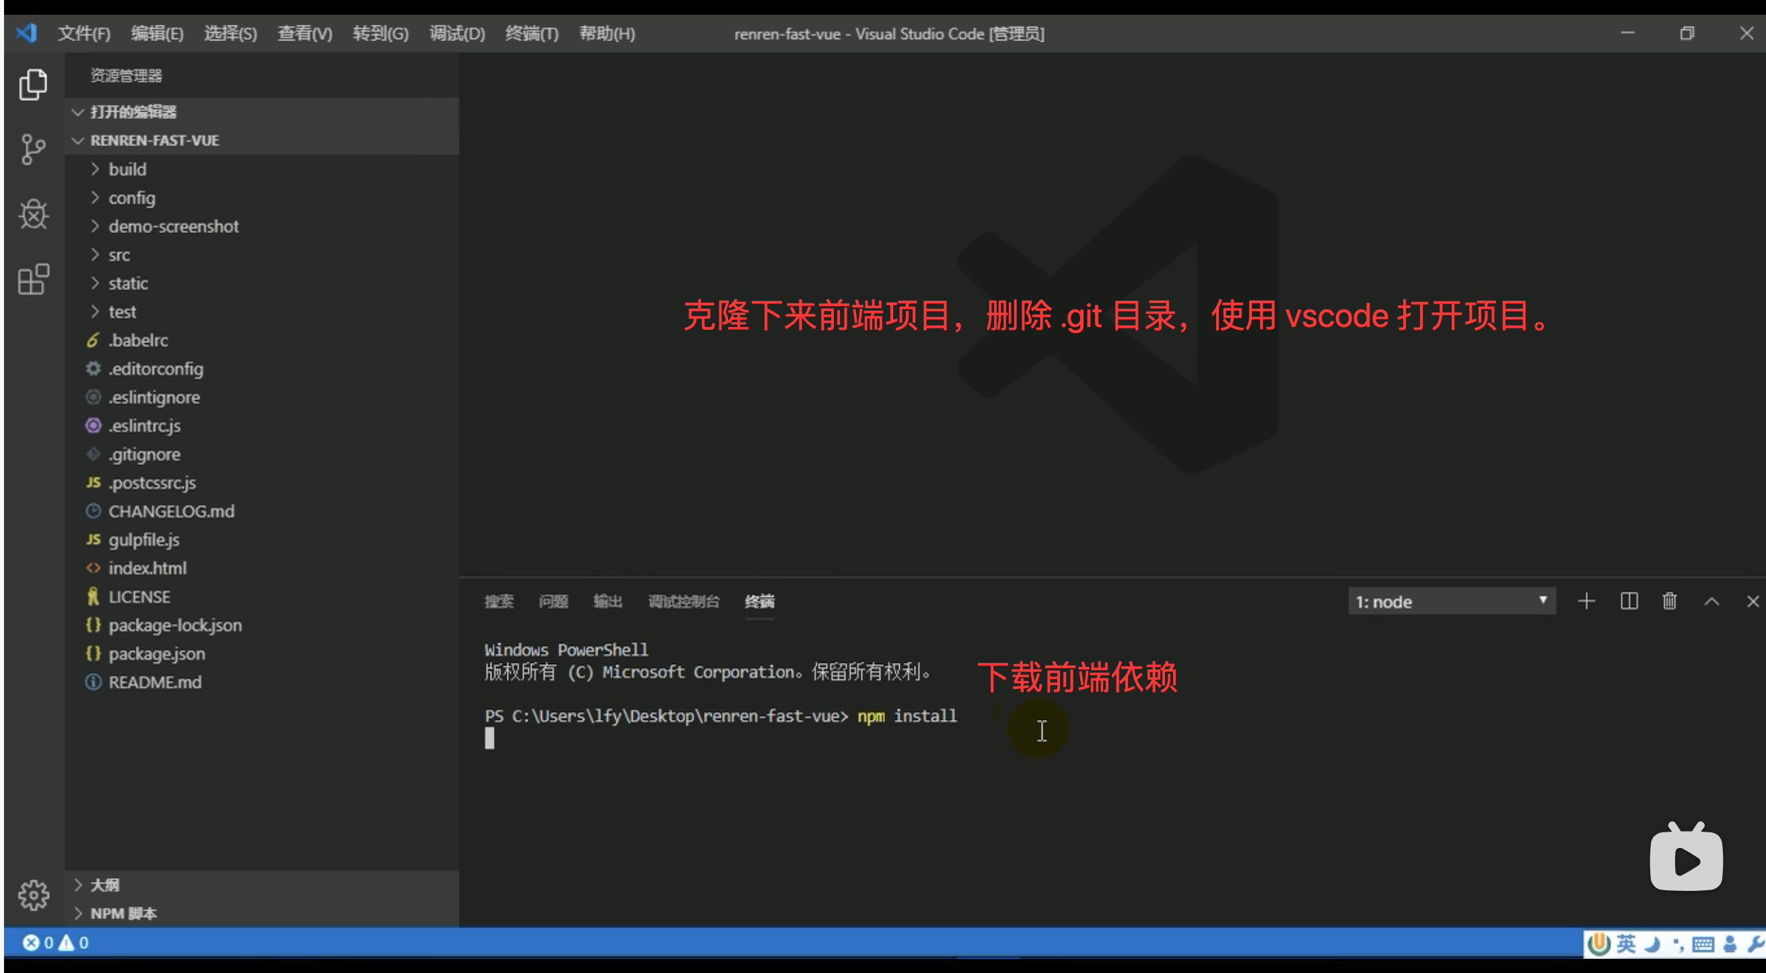The image size is (1766, 973).
Task: Open README.md in the file tree
Action: (155, 682)
